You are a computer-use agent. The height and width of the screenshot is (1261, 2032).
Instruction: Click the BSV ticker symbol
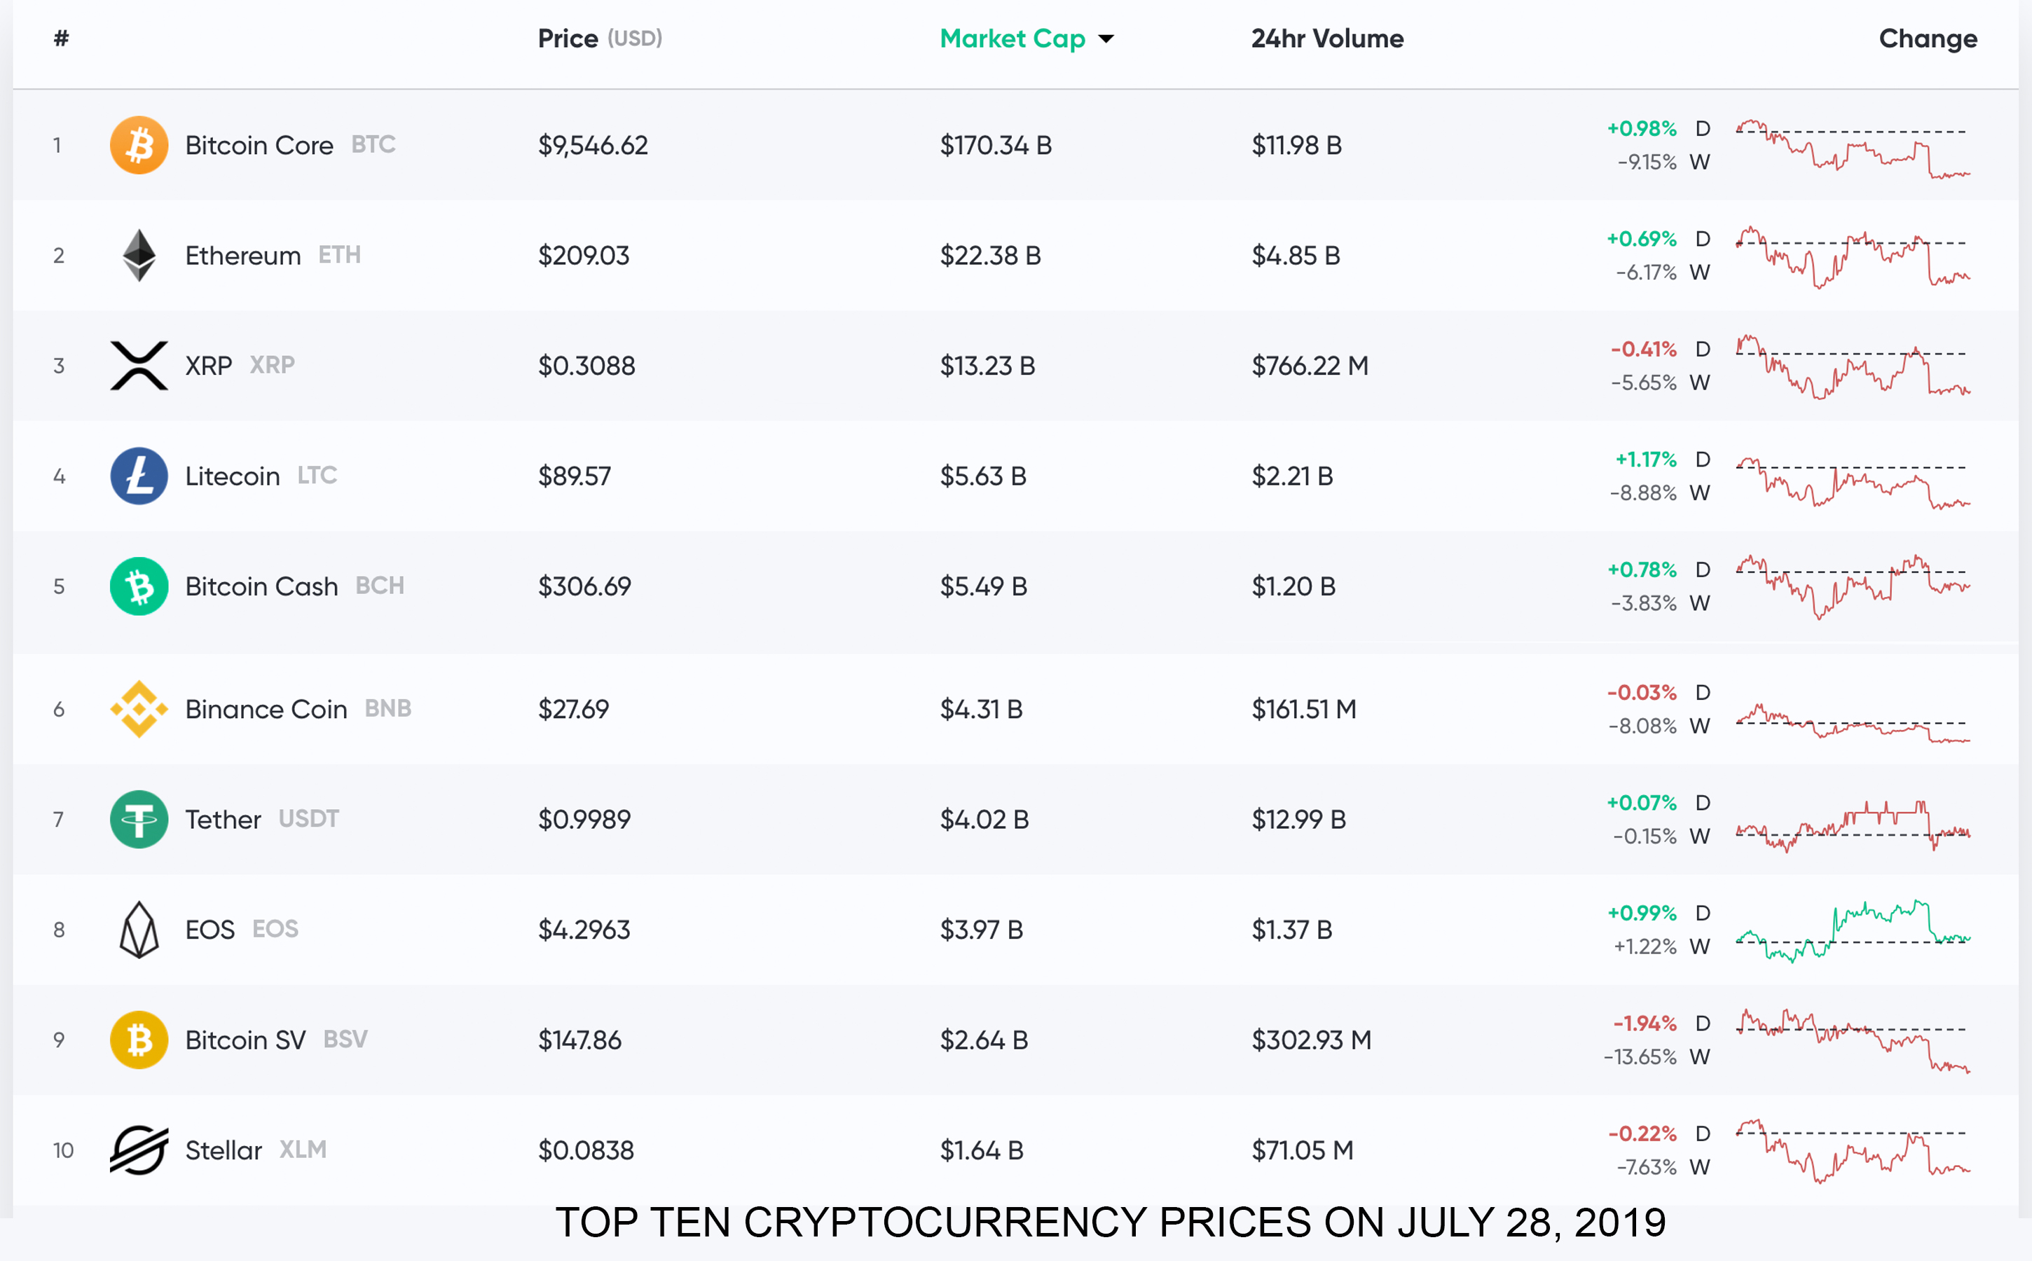345,1039
